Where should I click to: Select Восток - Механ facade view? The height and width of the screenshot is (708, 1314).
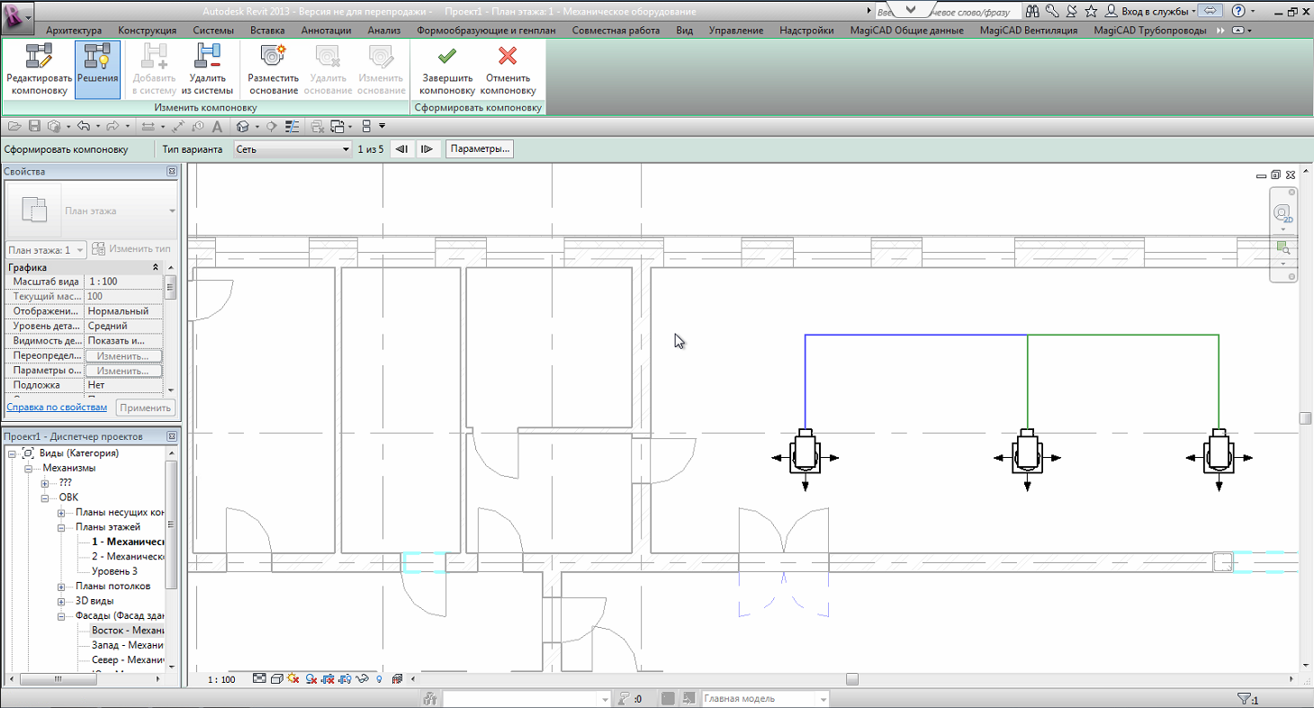coord(127,631)
